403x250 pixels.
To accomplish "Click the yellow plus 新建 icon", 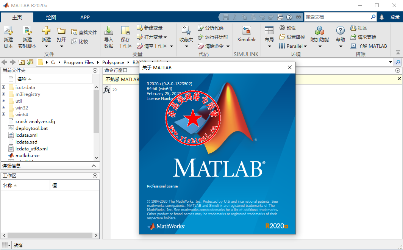I will (46, 31).
